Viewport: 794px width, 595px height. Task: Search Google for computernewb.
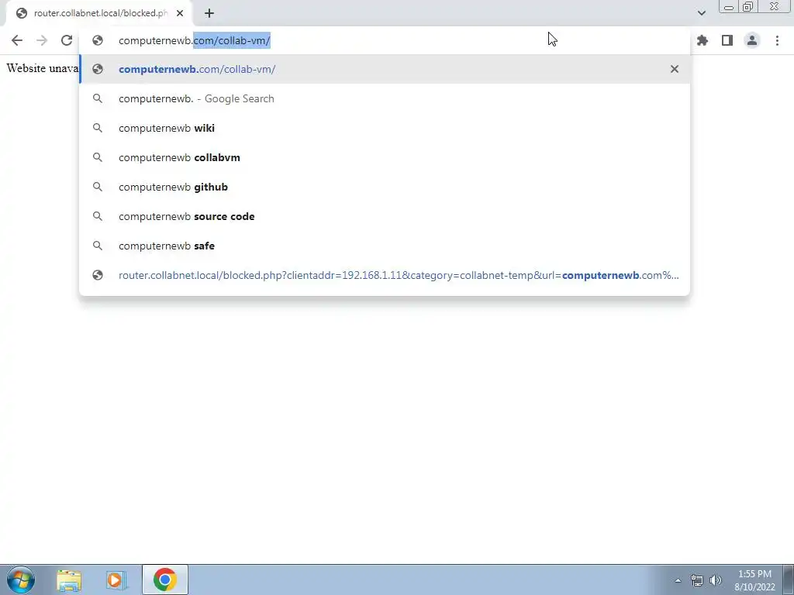[385, 98]
